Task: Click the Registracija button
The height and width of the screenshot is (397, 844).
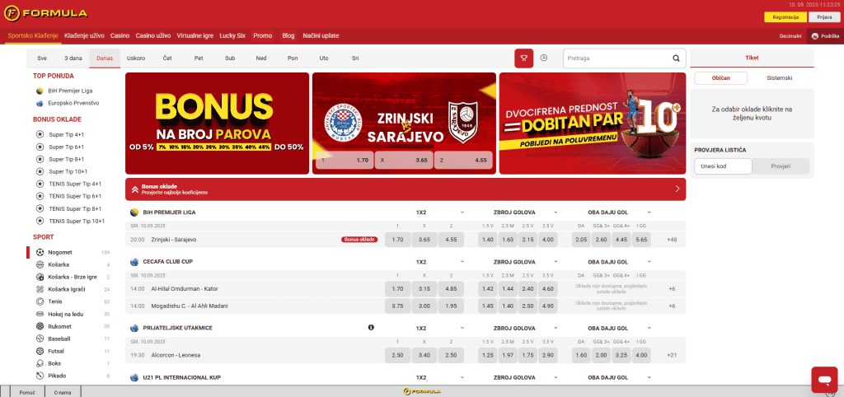Action: [785, 17]
